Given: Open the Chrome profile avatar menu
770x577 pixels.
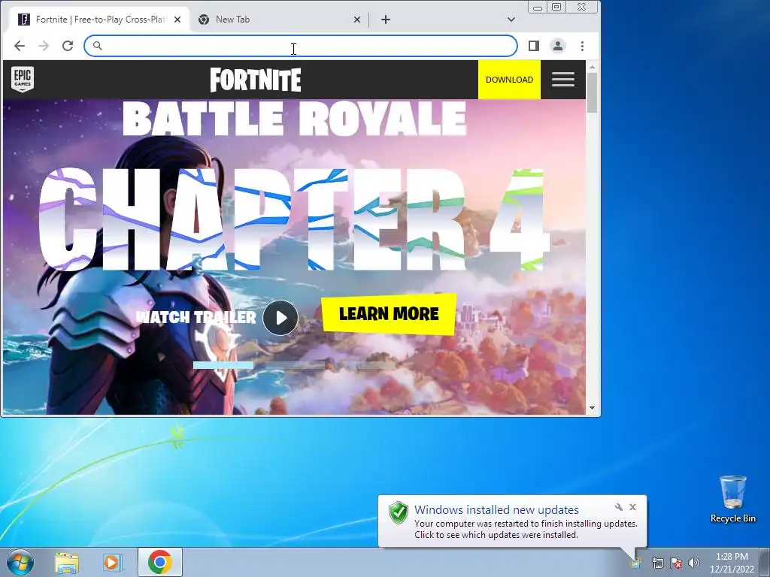Looking at the screenshot, I should [558, 46].
